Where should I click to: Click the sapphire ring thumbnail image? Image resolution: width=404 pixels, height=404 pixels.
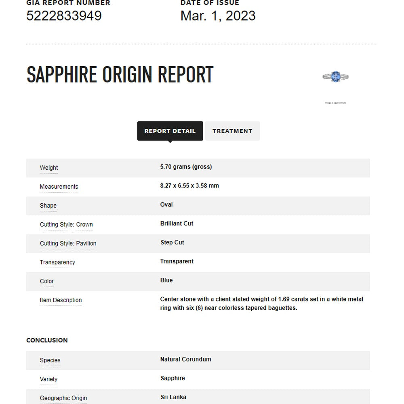[335, 76]
